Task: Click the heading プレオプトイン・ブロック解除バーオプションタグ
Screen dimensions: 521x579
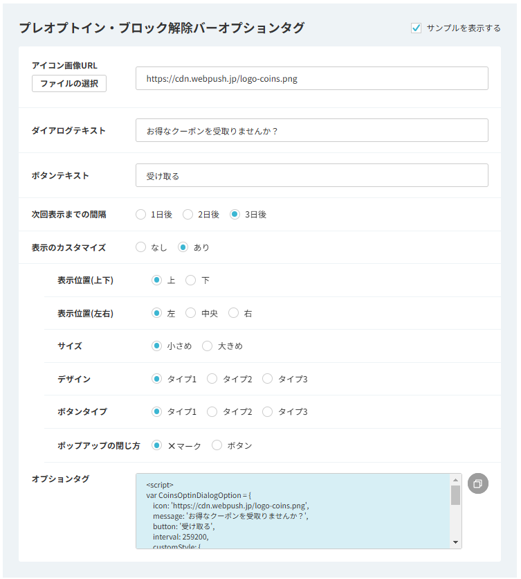Action: point(162,28)
